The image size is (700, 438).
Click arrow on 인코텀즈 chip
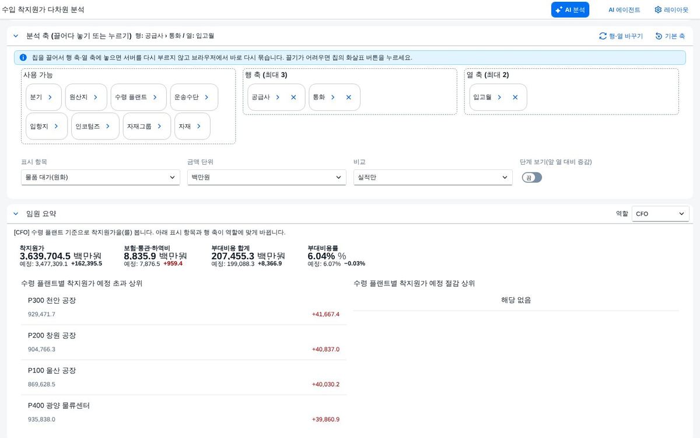tap(108, 126)
